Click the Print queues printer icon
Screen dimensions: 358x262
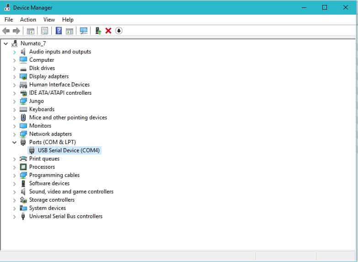[23, 159]
